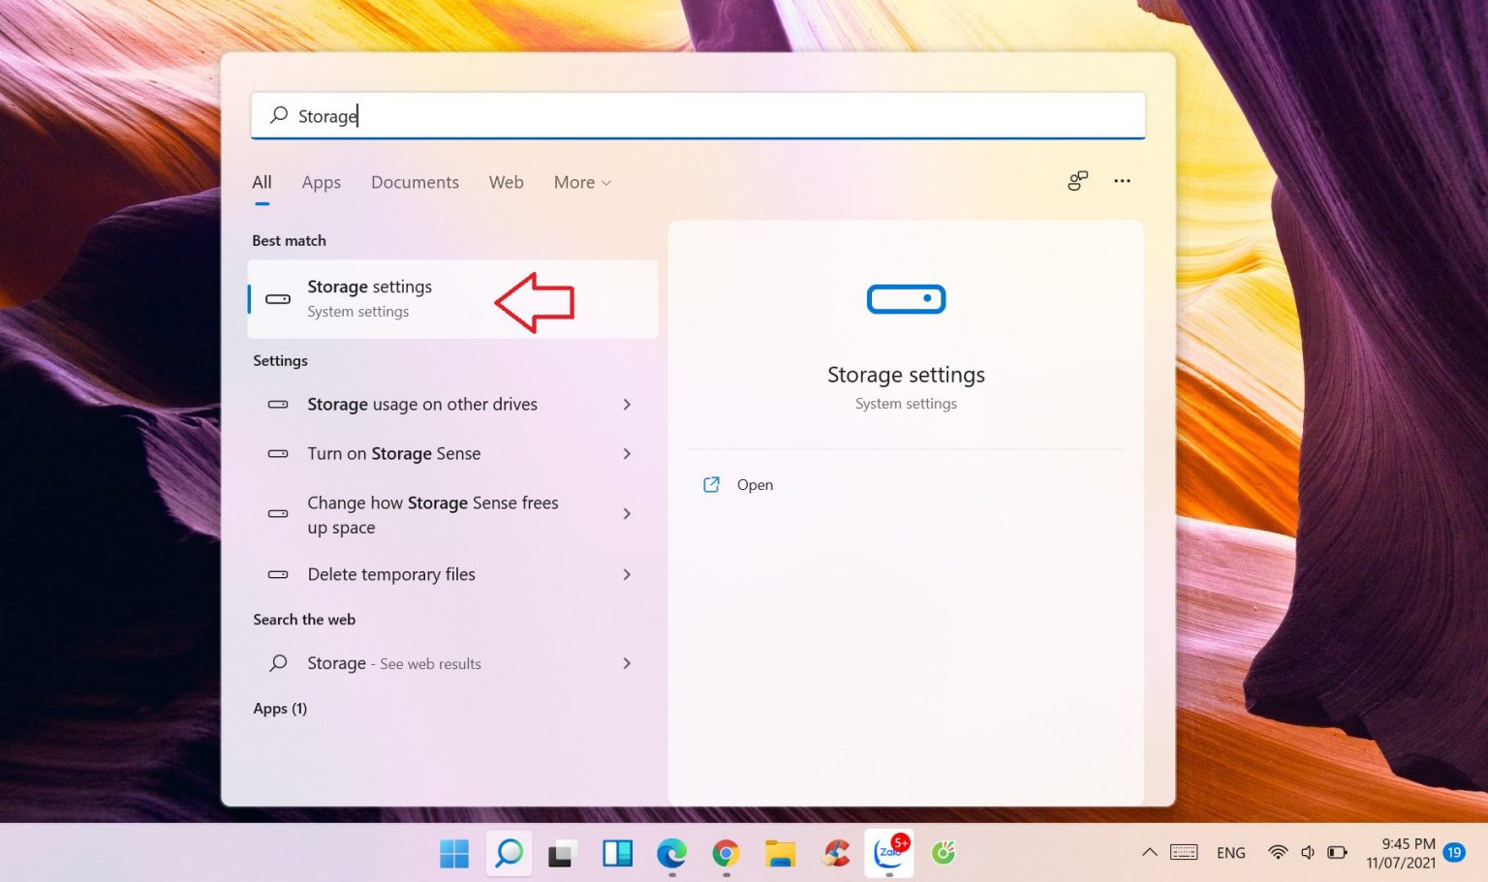Screen dimensions: 1488x882
Task: Expand the More filter dropdown
Action: pyautogui.click(x=581, y=182)
